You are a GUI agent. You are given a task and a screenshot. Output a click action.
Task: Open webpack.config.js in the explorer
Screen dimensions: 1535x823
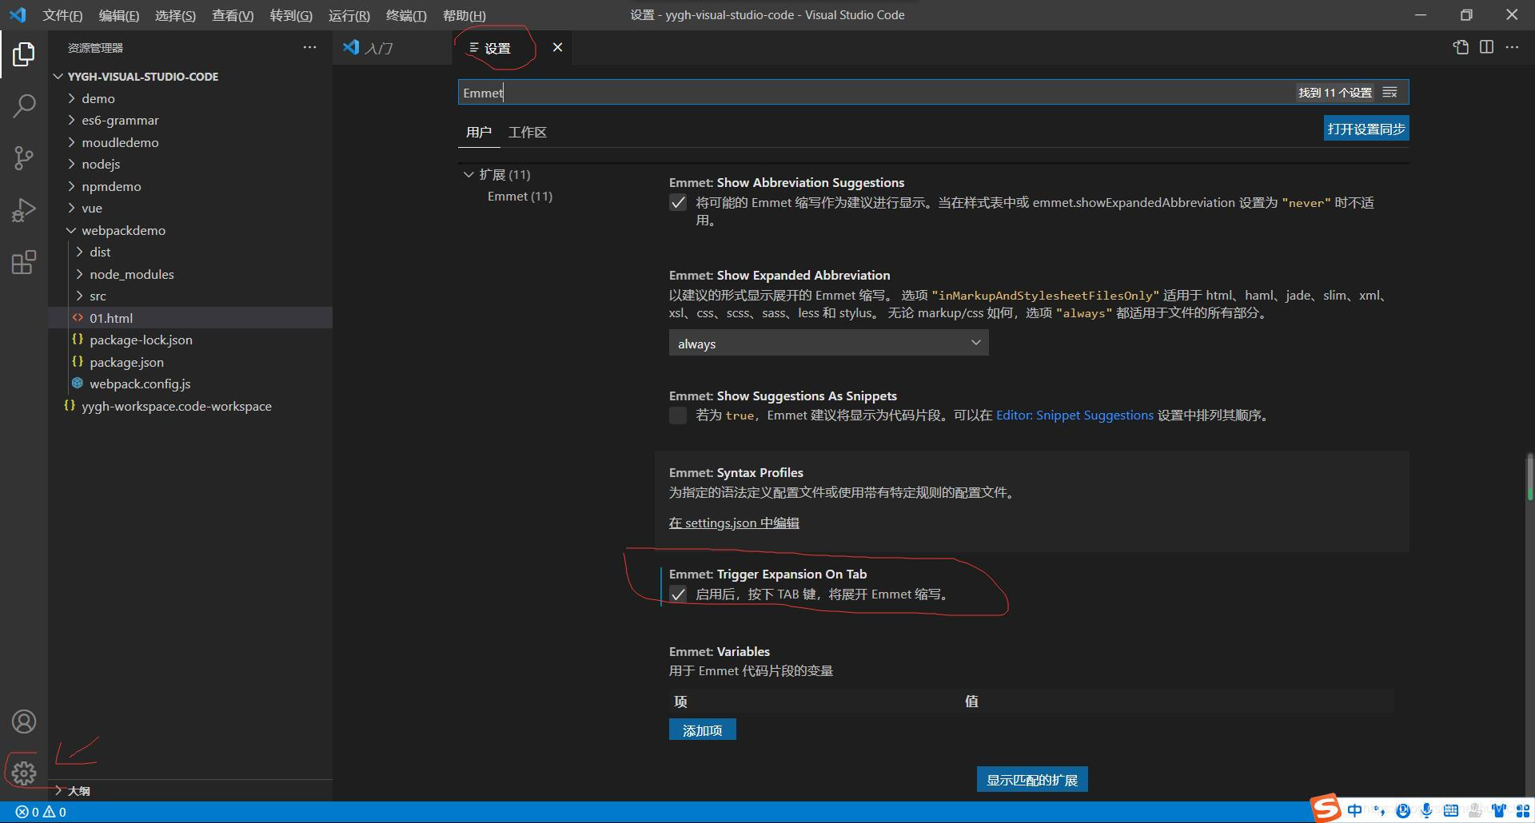point(190,384)
